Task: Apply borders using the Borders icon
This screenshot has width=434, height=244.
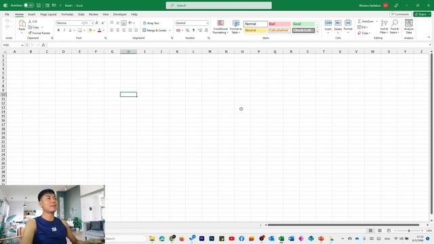Action: 80,30
